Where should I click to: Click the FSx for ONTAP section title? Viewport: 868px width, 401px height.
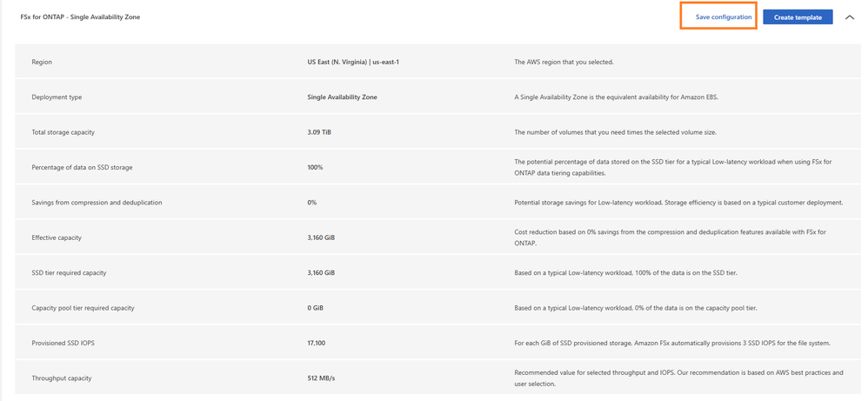[80, 17]
